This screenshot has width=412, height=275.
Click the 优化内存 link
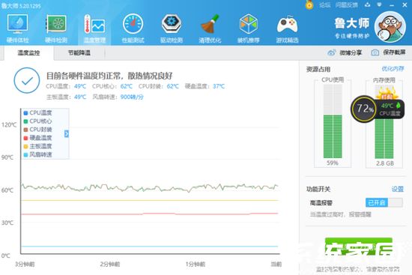tap(393, 69)
